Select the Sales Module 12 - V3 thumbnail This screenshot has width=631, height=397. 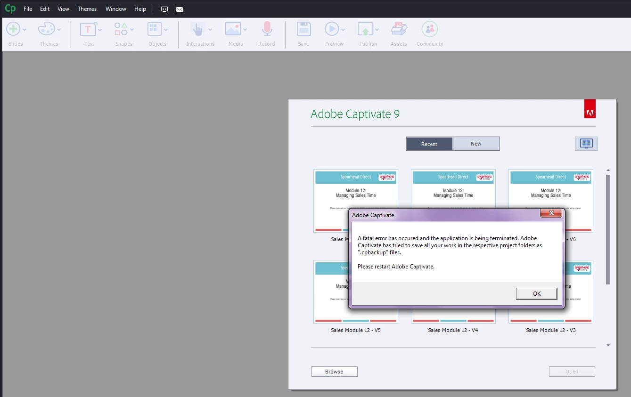[x=551, y=292]
